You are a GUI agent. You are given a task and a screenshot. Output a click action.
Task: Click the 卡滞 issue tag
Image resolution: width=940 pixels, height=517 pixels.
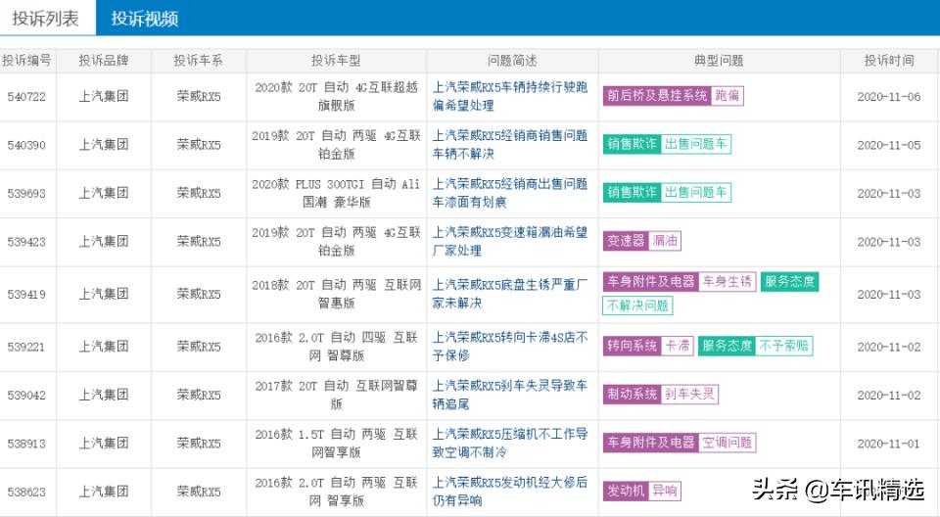[x=678, y=346]
